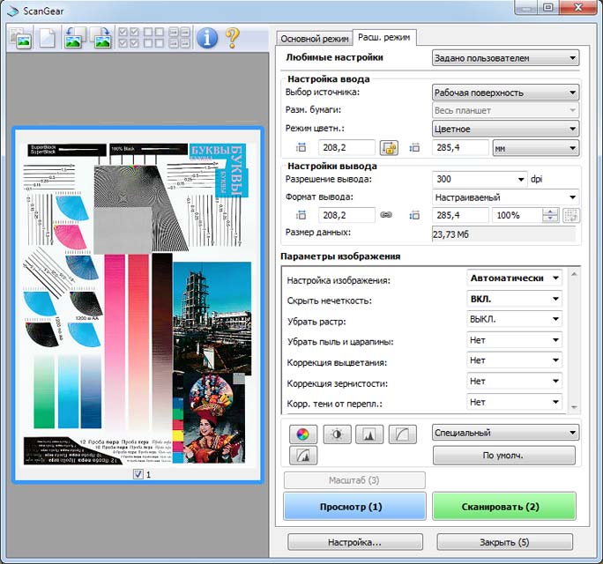603x564 pixels.
Task: Open the tone curve settings button
Action: (402, 433)
